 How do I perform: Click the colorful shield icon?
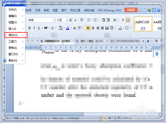pos(149,10)
